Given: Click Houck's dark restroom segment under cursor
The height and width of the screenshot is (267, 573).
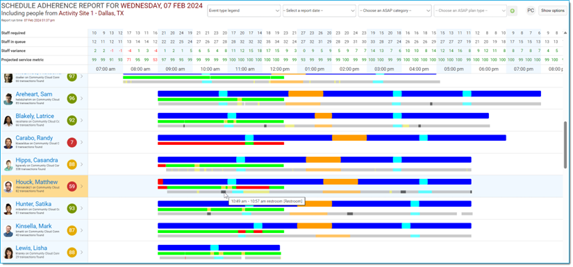Looking at the screenshot, I should [x=223, y=191].
